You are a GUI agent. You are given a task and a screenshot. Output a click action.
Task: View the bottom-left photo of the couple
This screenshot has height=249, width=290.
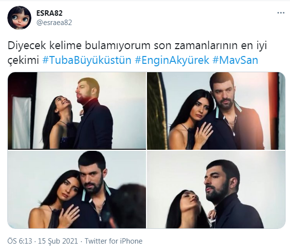77,190
